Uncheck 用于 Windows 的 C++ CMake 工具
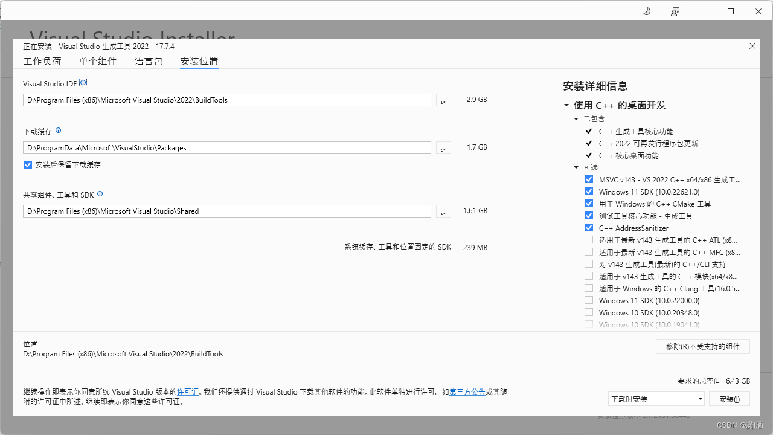 pos(589,204)
